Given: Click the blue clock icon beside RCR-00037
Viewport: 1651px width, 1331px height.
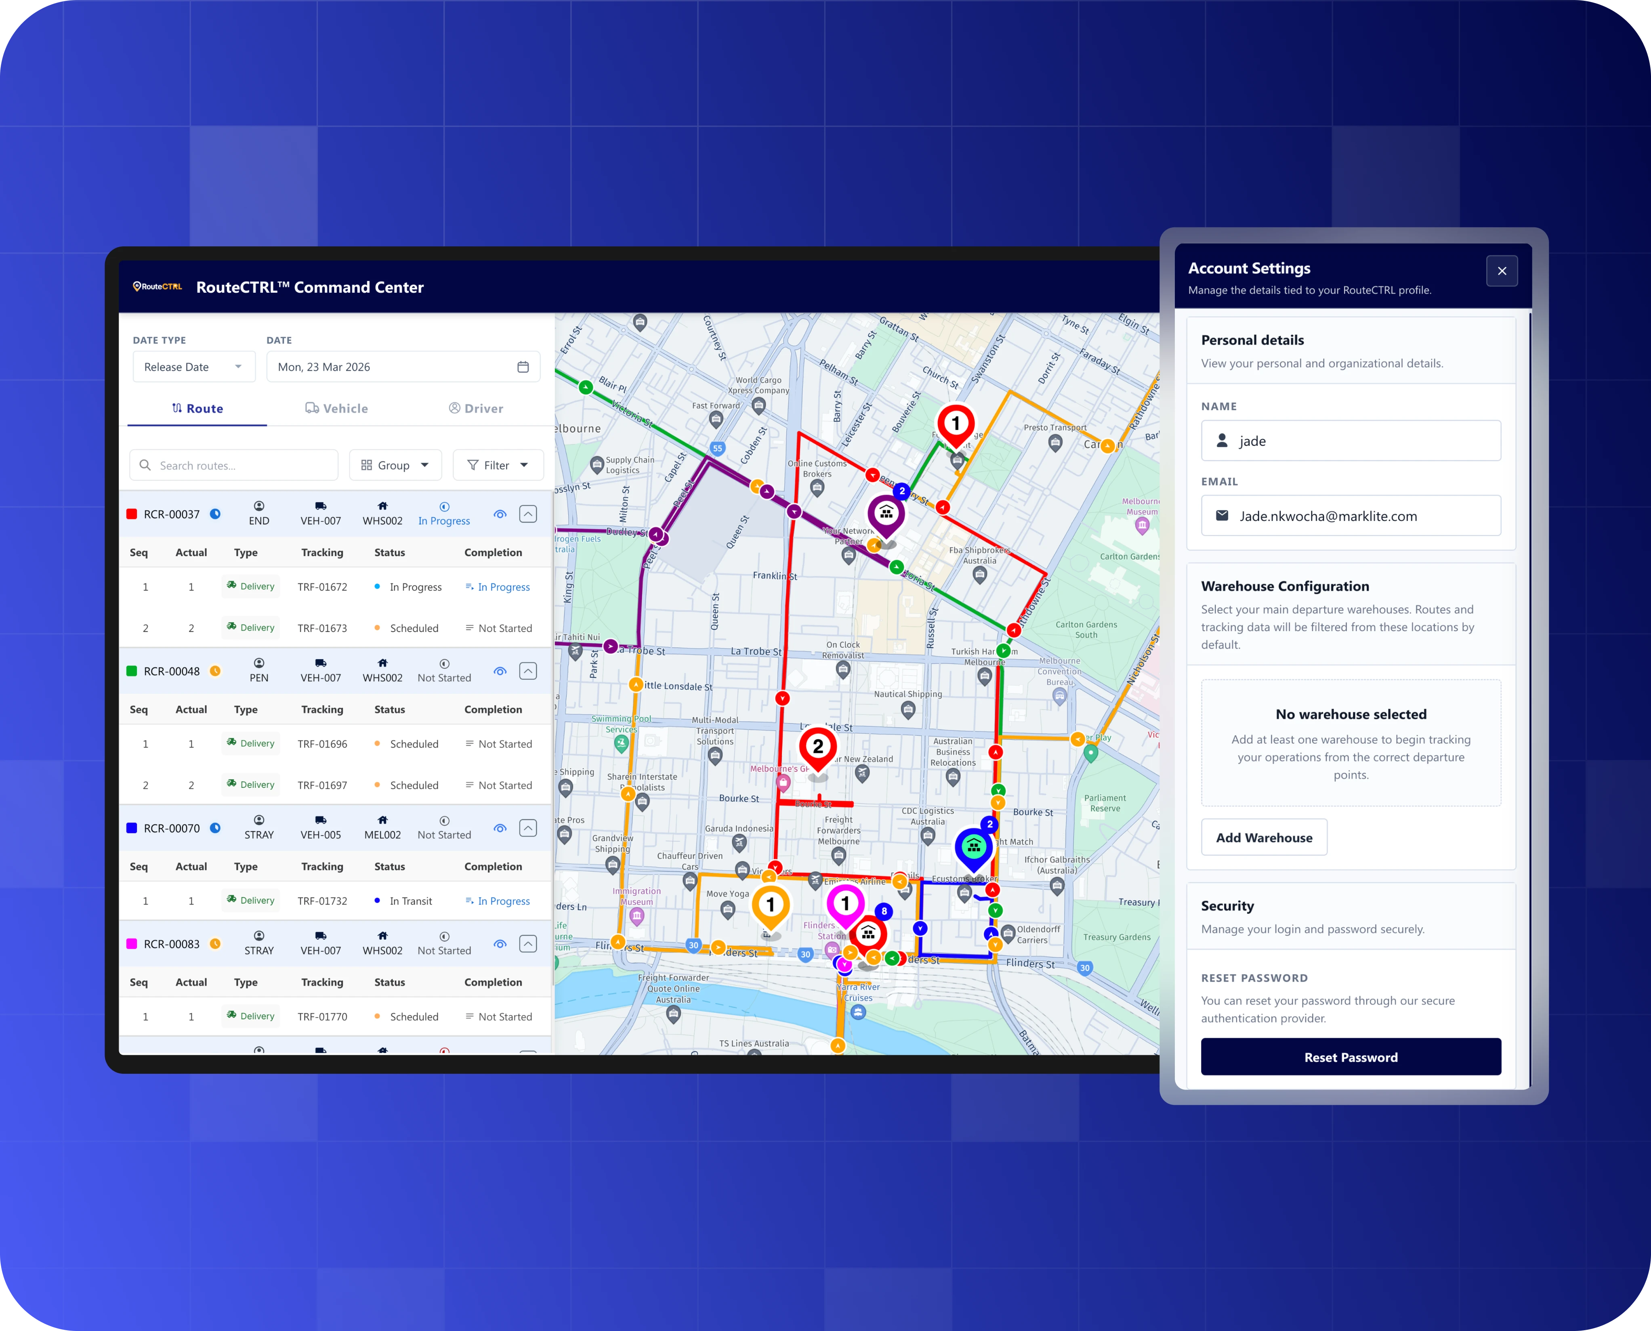Looking at the screenshot, I should [x=216, y=514].
